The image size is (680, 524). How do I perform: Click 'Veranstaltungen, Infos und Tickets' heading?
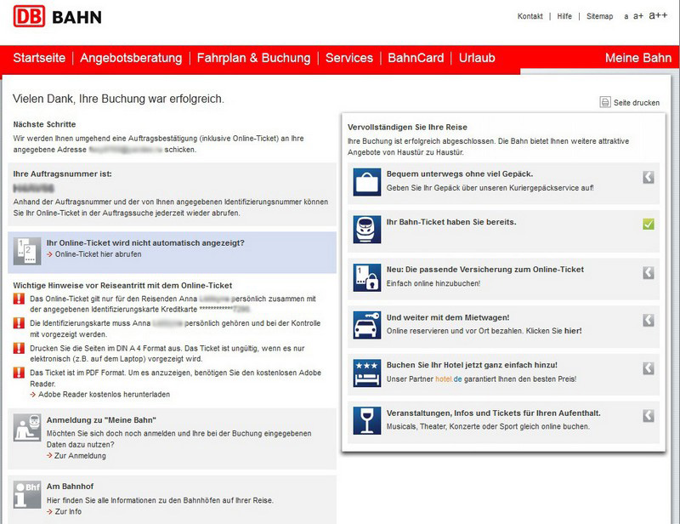pos(494,413)
